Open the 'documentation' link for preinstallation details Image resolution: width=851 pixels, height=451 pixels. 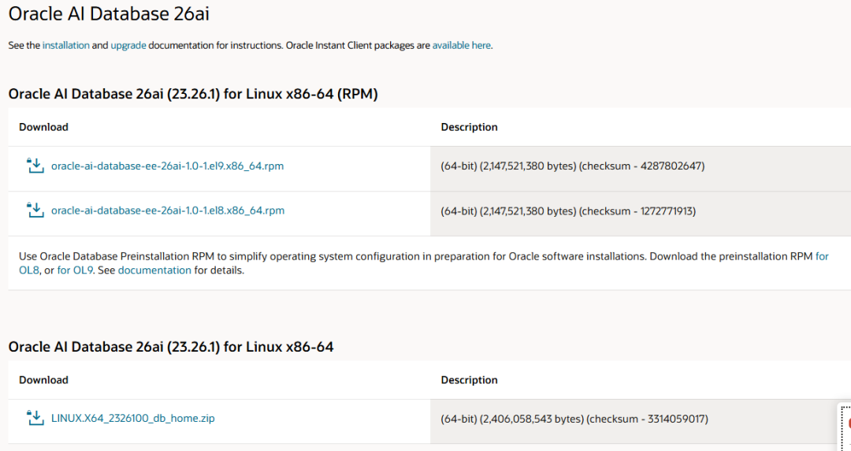(x=154, y=270)
